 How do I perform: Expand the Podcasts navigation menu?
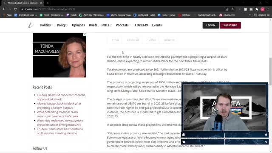point(123,25)
